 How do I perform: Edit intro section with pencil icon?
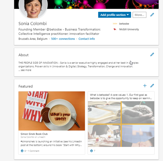click(x=152, y=15)
